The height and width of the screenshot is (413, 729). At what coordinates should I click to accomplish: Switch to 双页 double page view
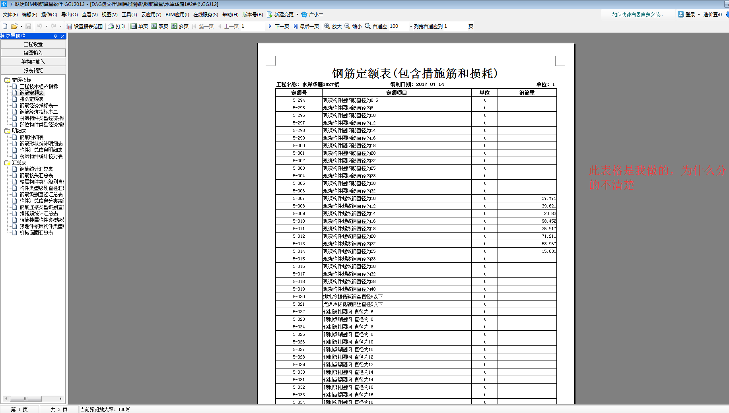(159, 26)
